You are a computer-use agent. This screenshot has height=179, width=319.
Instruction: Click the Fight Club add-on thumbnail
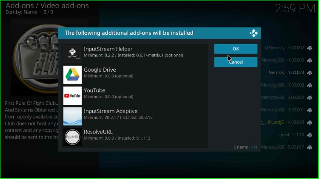tap(34, 57)
